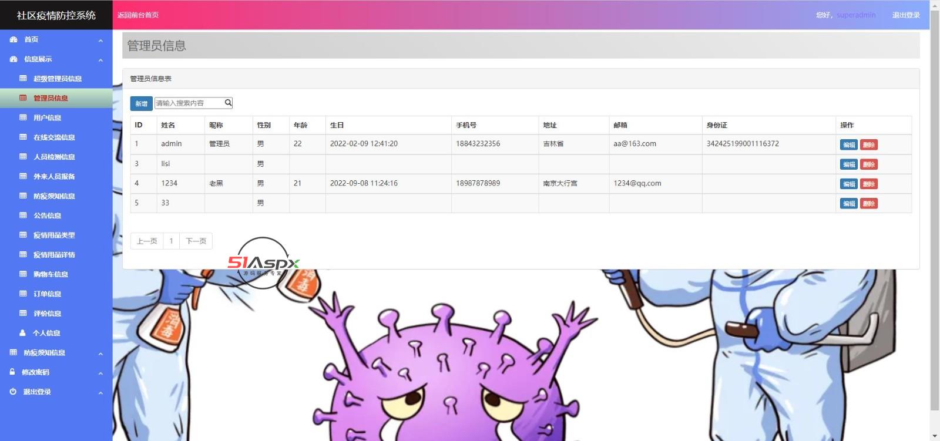940x441 pixels.
Task: Click the blue 新增 button
Action: coord(141,103)
